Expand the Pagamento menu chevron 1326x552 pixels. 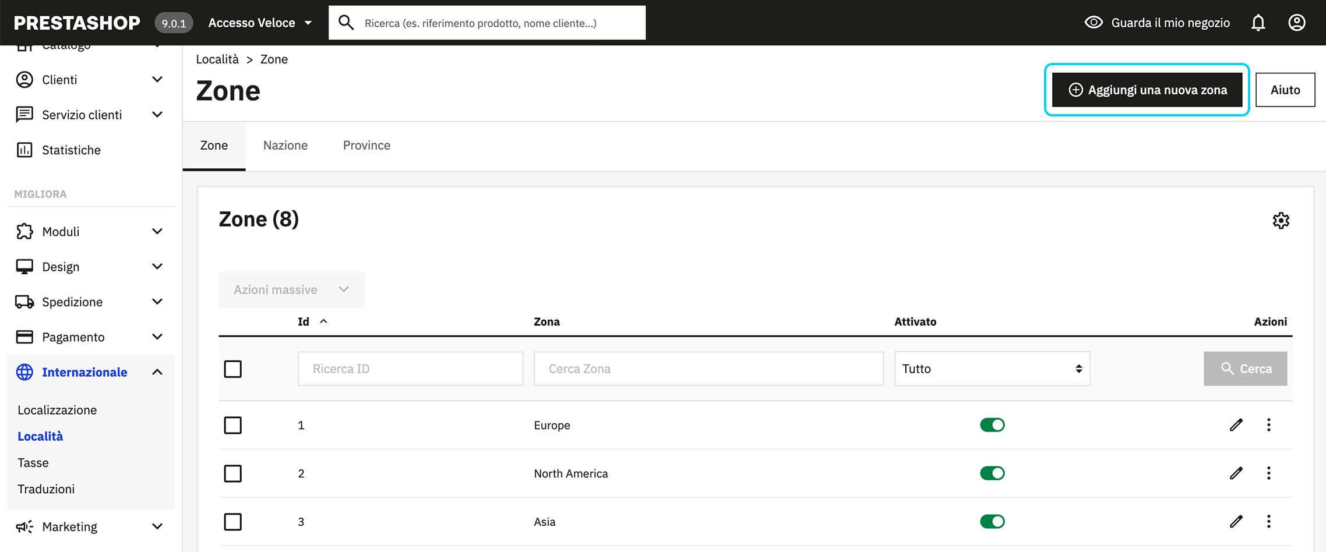[157, 337]
